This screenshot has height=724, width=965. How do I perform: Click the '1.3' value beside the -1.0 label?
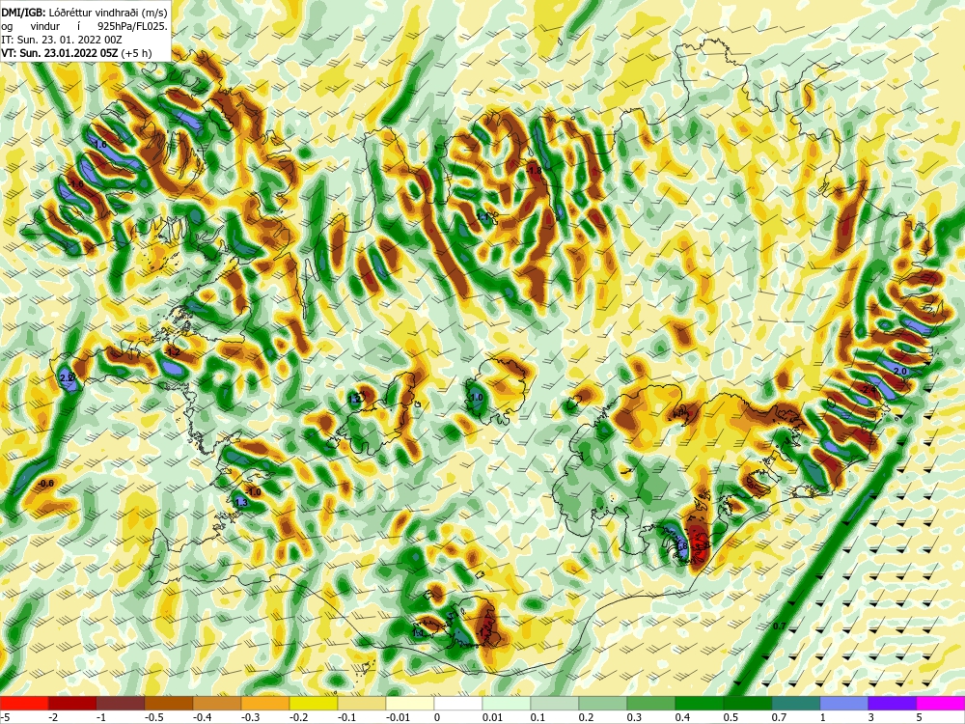click(x=240, y=502)
